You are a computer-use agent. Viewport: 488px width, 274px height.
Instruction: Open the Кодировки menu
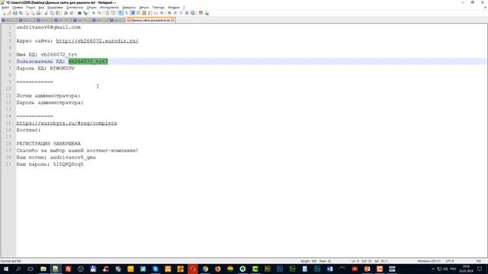click(55, 8)
